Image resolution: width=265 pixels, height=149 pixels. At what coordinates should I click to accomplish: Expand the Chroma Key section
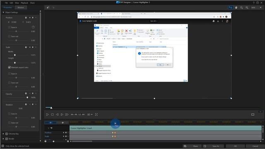click(3, 134)
